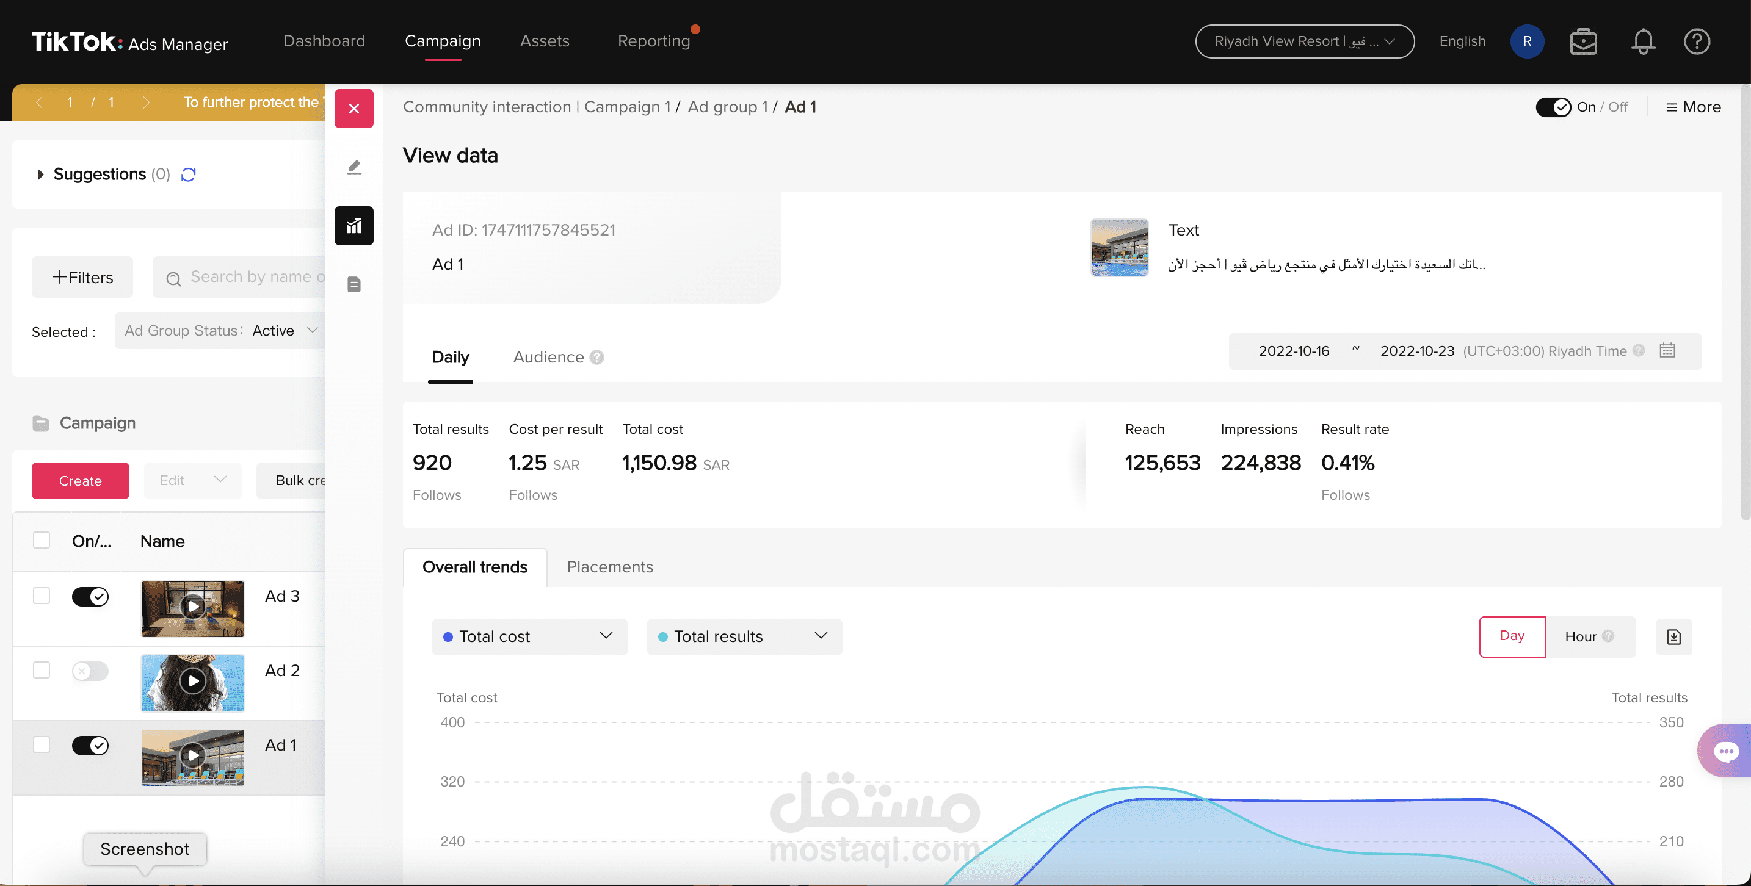Open the Total cost metric dropdown

[x=529, y=636]
